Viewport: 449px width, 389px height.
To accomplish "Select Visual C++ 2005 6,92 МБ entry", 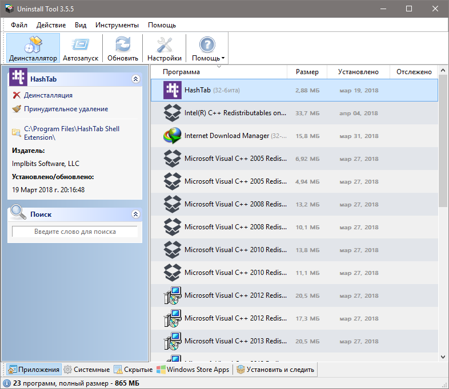I will pyautogui.click(x=294, y=159).
